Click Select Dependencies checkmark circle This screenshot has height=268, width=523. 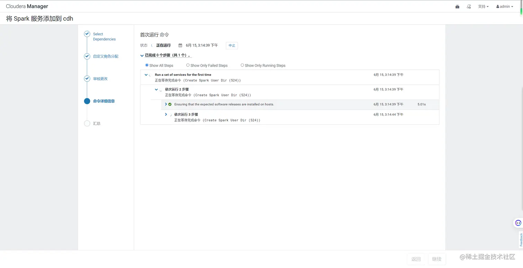(x=87, y=34)
